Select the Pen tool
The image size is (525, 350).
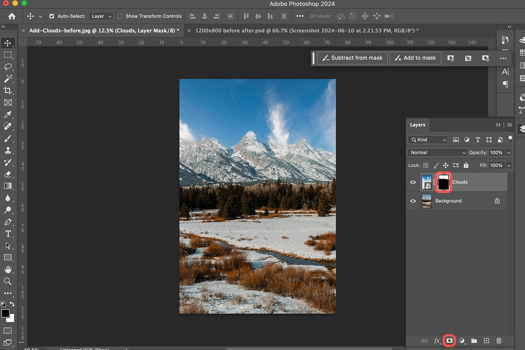pyautogui.click(x=7, y=222)
